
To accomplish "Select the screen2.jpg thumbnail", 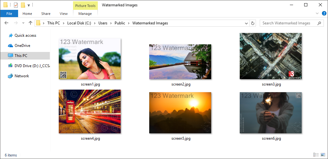I will 180,61.
